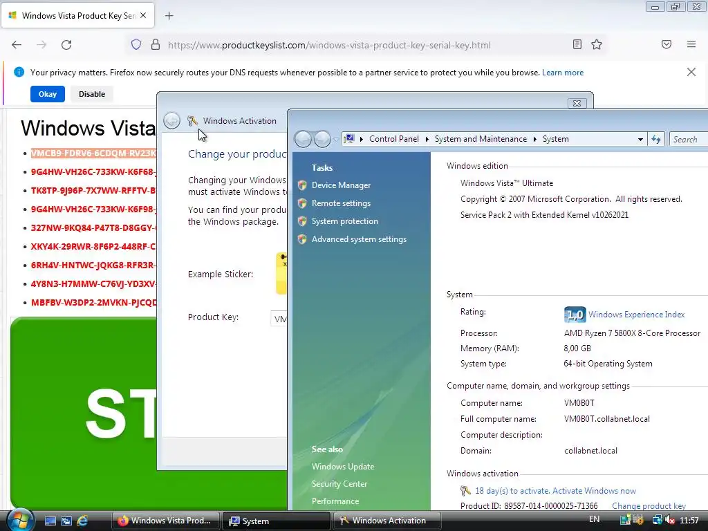Click Disable on the DNS privacy notice
Image resolution: width=708 pixels, height=531 pixels.
pos(92,94)
